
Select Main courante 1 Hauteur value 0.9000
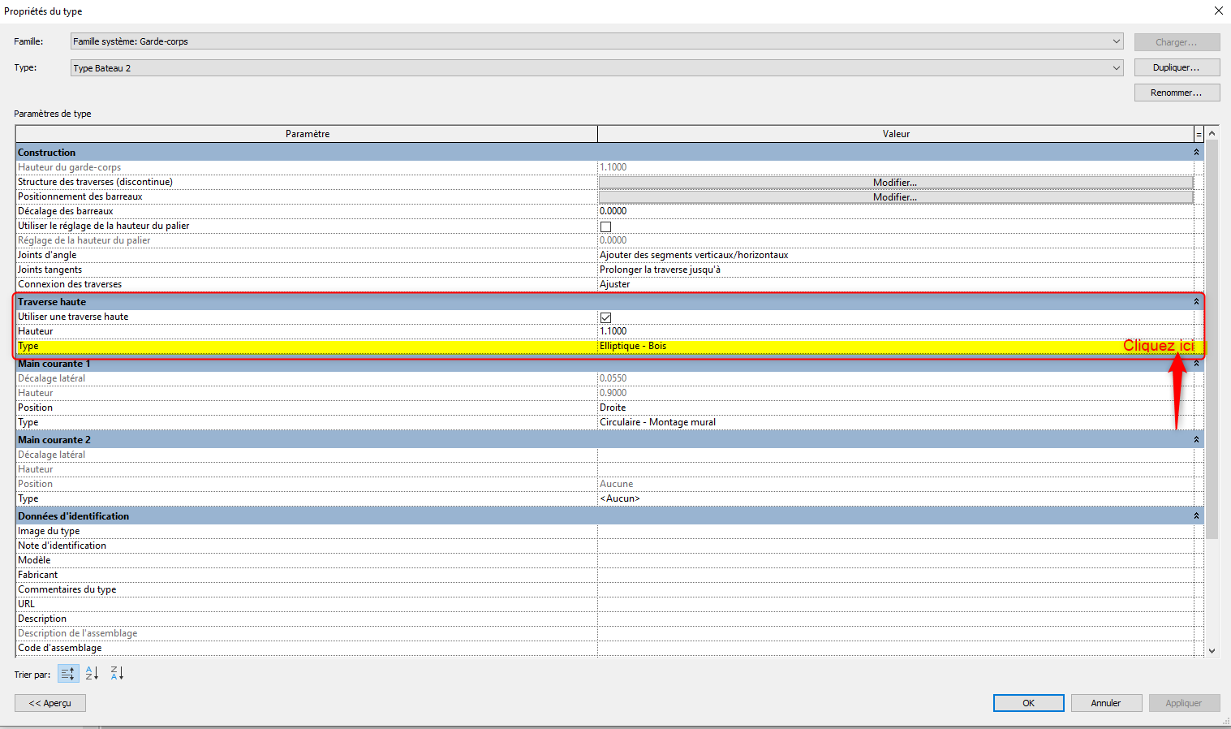pyautogui.click(x=896, y=393)
